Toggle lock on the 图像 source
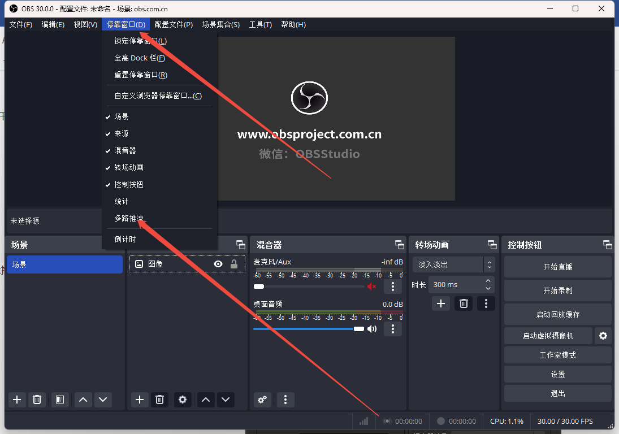 pyautogui.click(x=233, y=264)
